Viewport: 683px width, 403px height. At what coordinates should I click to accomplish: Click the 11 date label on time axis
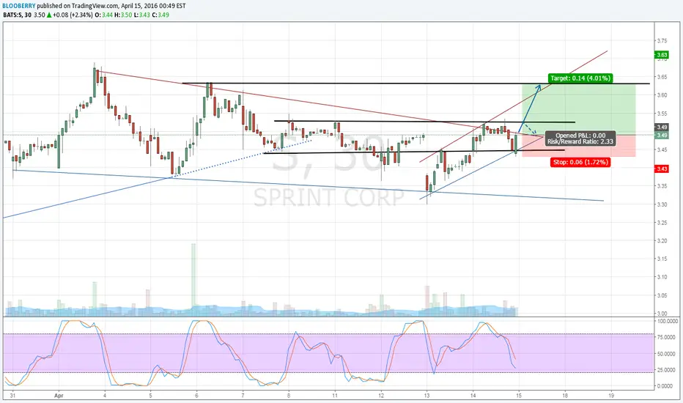tap(335, 396)
